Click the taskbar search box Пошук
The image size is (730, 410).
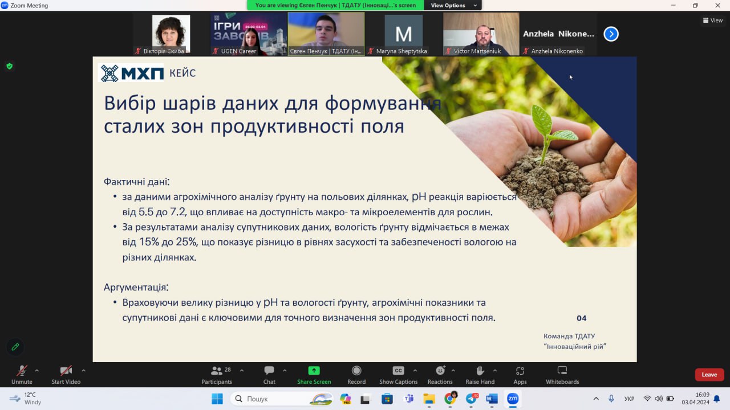coord(282,399)
